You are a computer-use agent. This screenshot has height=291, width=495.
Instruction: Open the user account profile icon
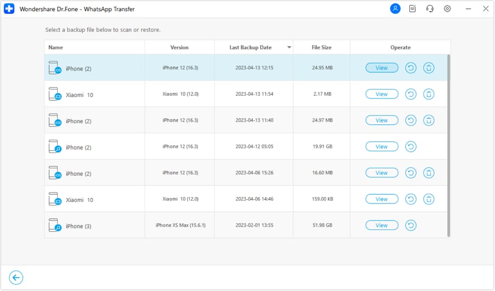[395, 8]
